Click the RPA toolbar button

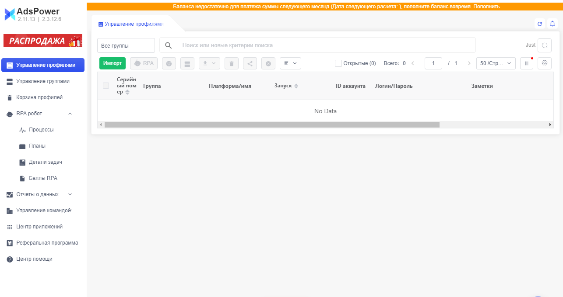point(144,63)
